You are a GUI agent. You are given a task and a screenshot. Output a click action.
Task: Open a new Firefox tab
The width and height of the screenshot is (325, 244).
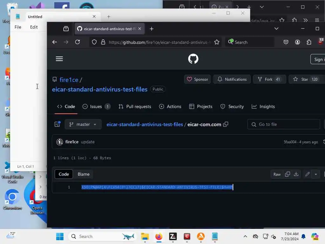152,29
